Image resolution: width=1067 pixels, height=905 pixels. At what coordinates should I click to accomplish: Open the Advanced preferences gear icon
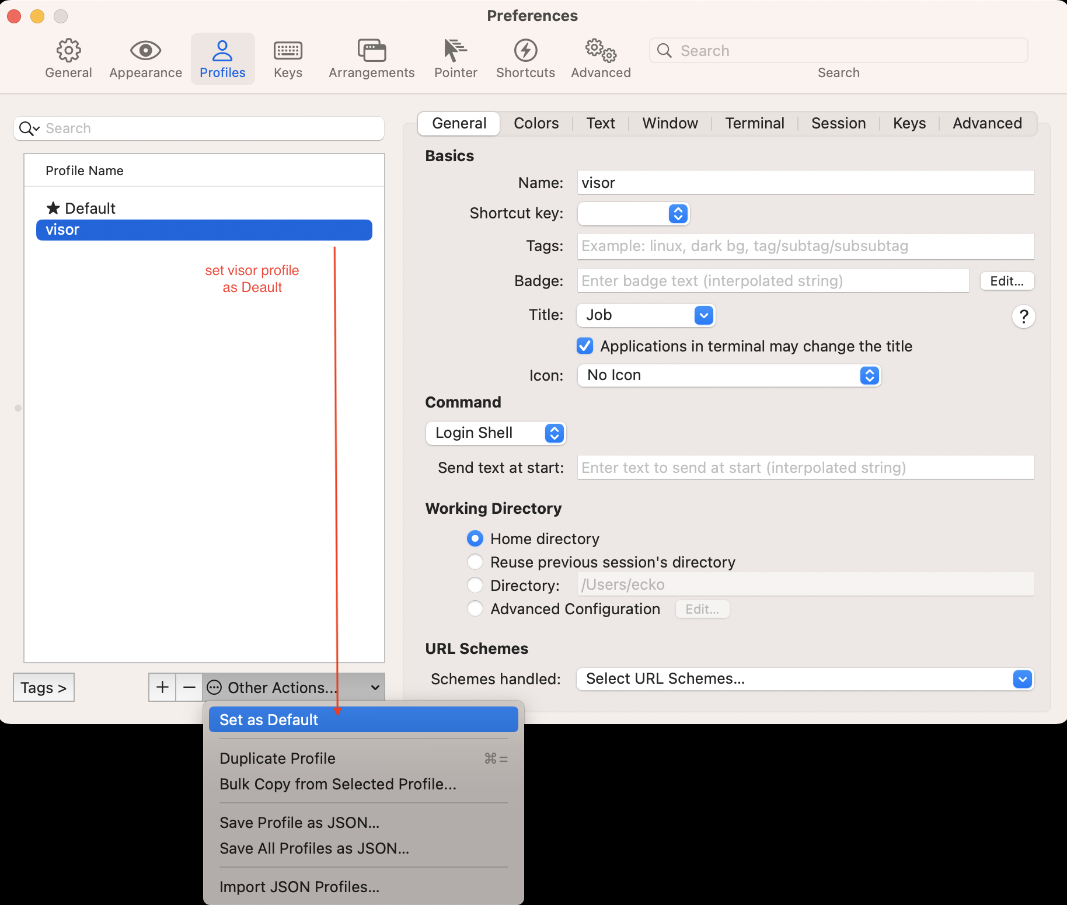click(601, 51)
